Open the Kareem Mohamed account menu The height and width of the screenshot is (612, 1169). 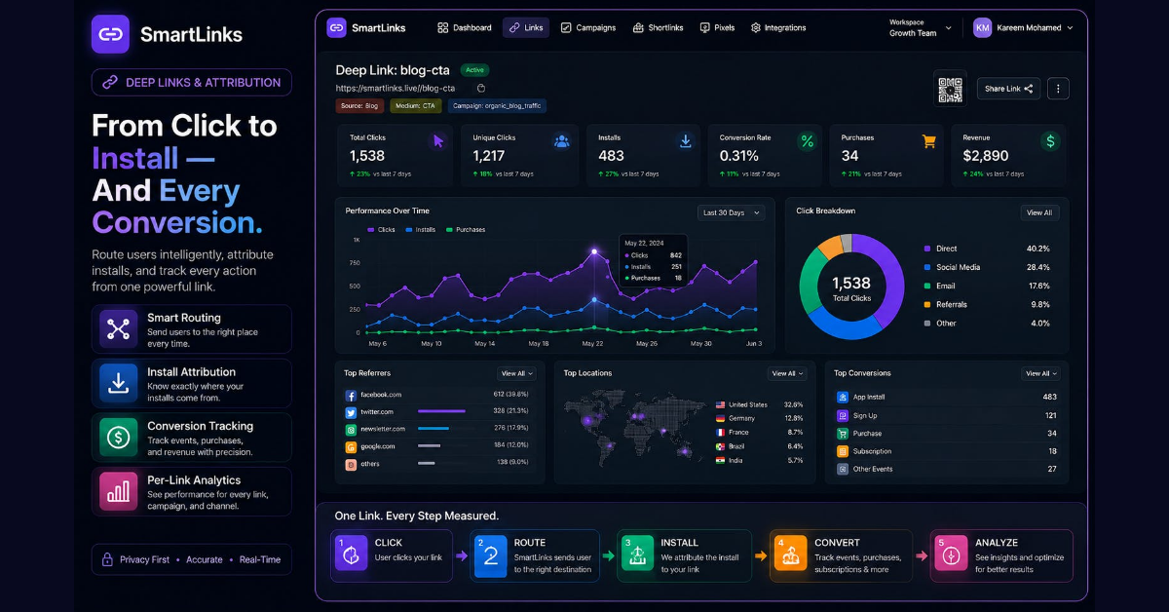[x=1023, y=27]
